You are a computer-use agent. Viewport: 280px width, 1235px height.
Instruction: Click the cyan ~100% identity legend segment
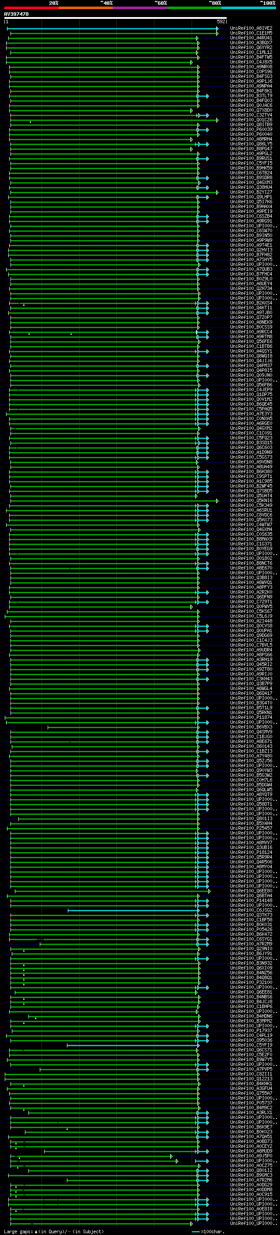pos(248,8)
